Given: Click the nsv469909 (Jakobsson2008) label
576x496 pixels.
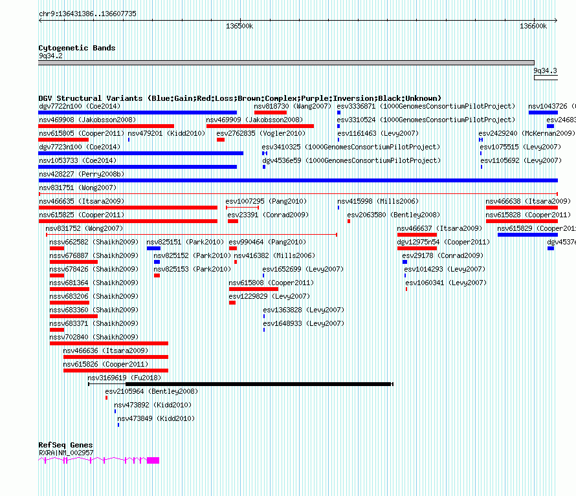Looking at the screenshot, I should [x=254, y=120].
